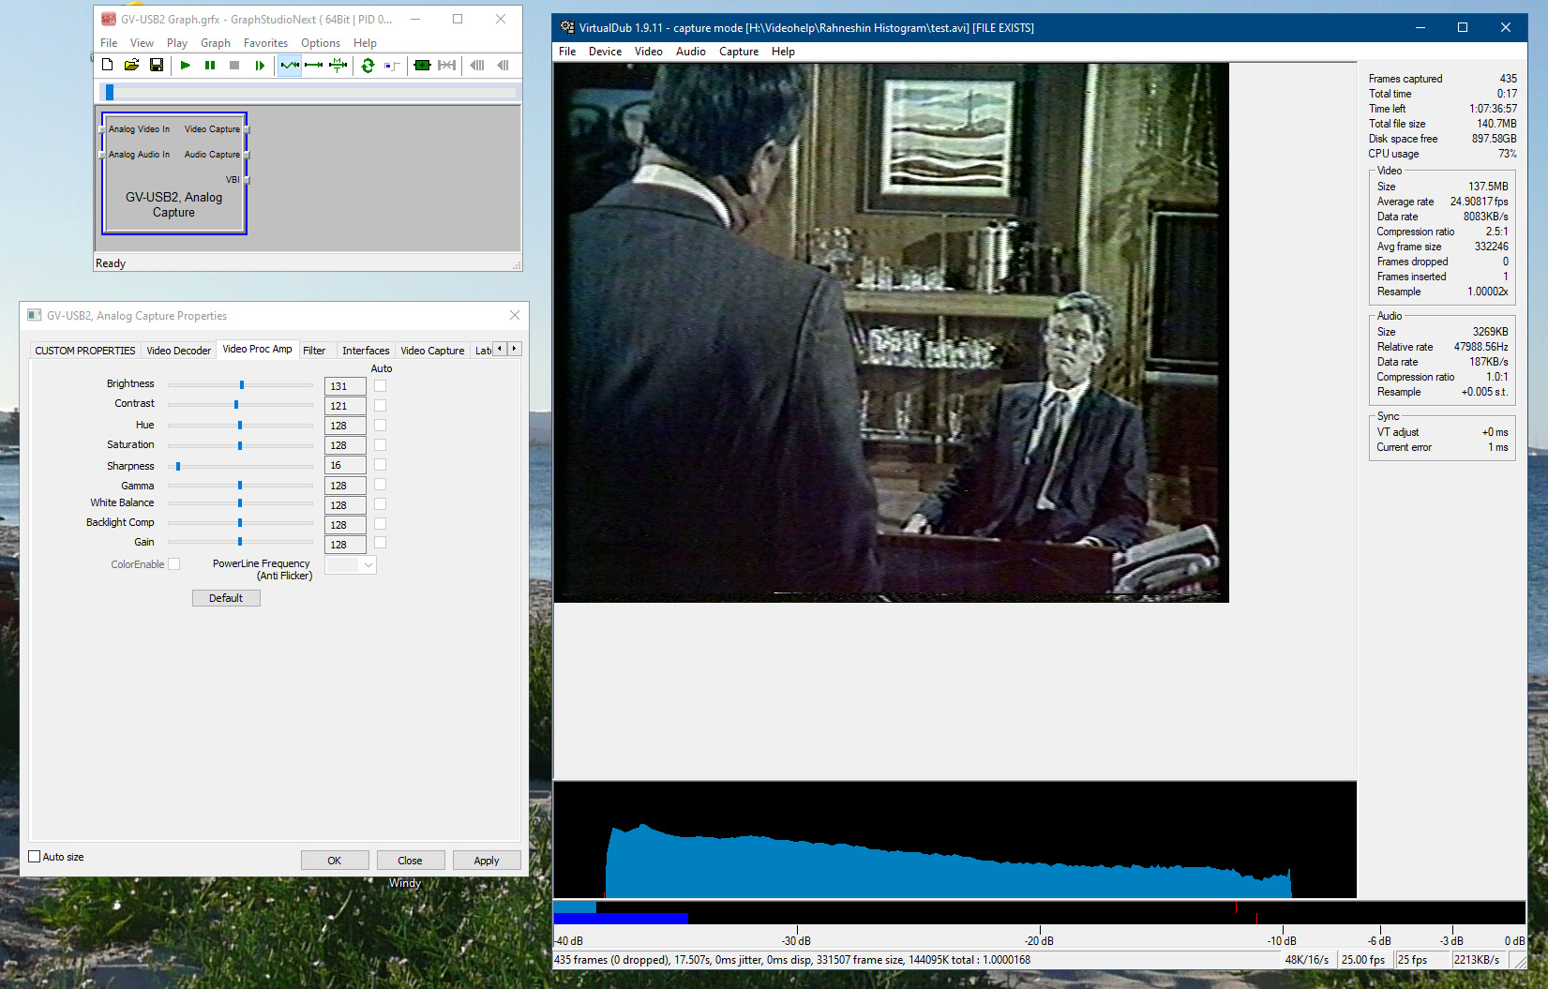Click OK in the Capture Properties dialog
Screen dimensions: 1548x989
tap(335, 861)
